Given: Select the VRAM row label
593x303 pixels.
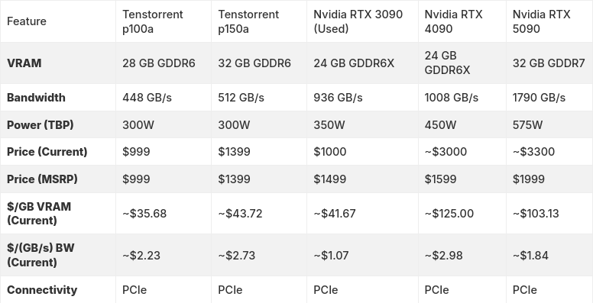Looking at the screenshot, I should (x=24, y=63).
